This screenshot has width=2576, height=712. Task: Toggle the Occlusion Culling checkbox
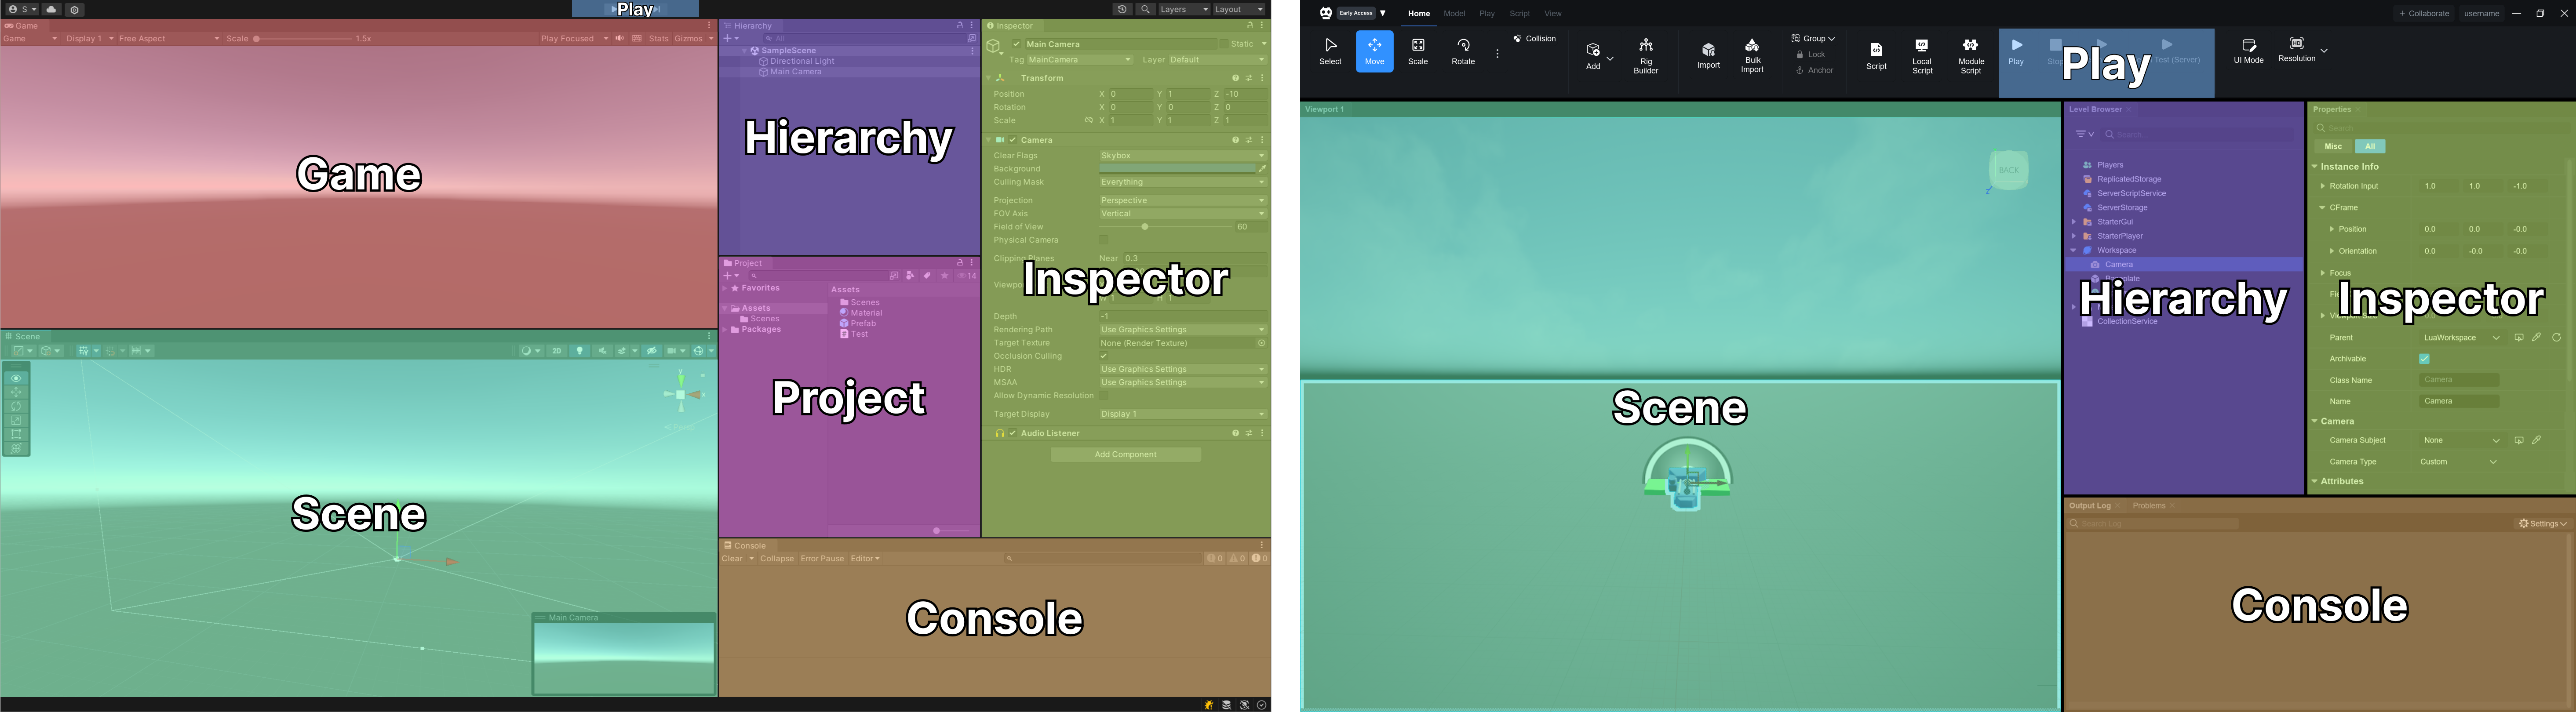(x=1104, y=356)
